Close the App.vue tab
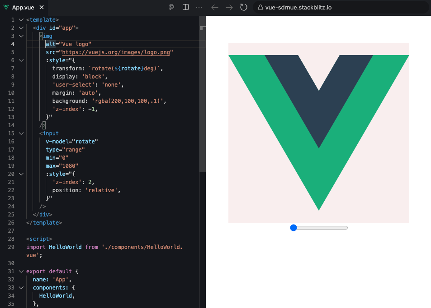Viewport: 431px width, 308px height. pyautogui.click(x=42, y=7)
